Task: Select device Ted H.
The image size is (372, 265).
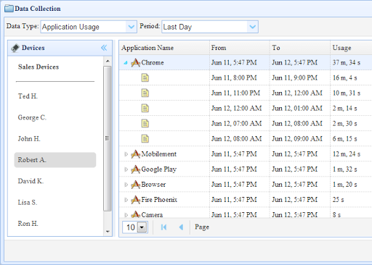Action: click(x=28, y=96)
